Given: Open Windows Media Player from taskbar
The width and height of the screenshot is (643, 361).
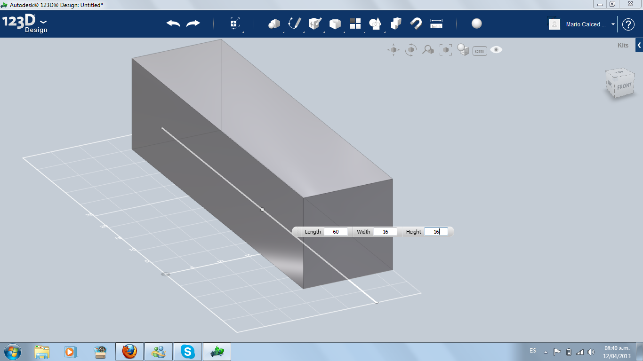Looking at the screenshot, I should pyautogui.click(x=71, y=352).
